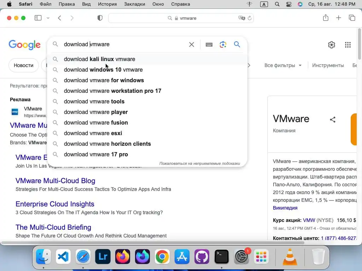Reload the current page
Screen dimensions: 362x271
click(250, 18)
